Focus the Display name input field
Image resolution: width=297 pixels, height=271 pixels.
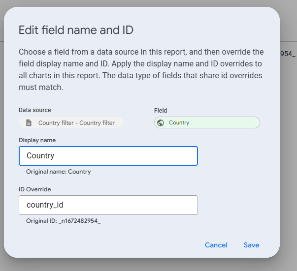[108, 156]
